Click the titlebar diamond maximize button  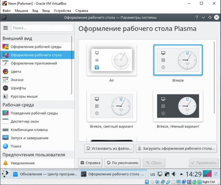tap(210, 17)
